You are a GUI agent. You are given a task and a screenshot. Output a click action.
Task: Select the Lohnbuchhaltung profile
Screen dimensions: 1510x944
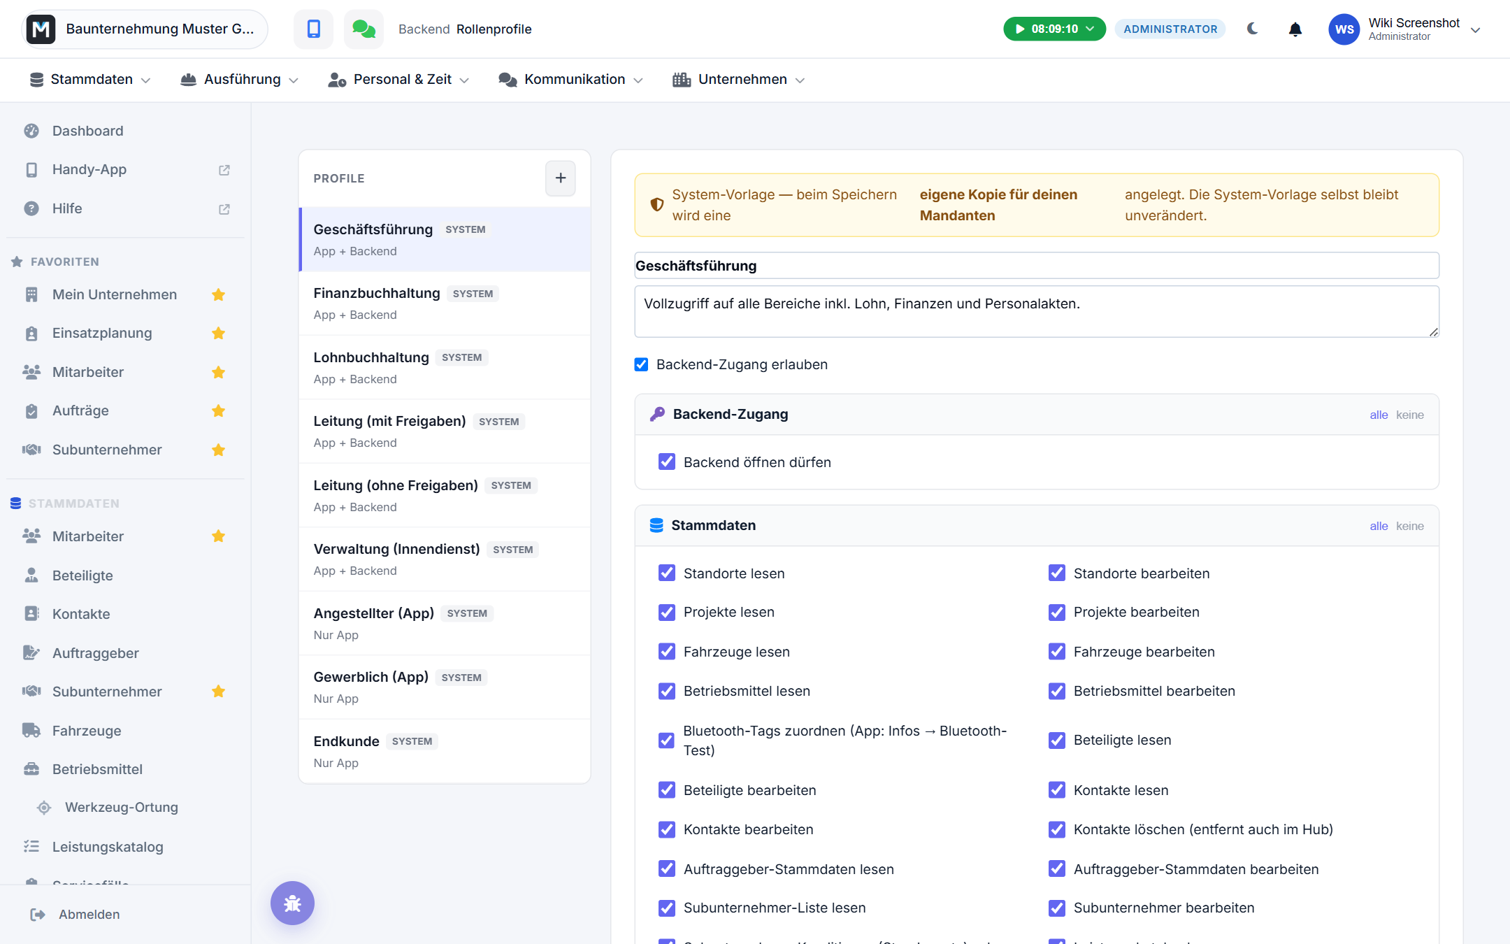pyautogui.click(x=445, y=367)
